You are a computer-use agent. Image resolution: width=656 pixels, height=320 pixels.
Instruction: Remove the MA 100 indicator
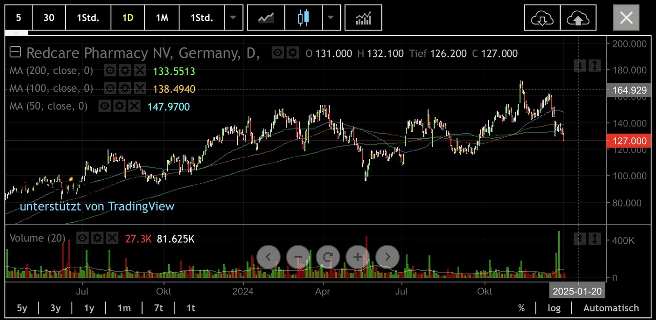point(139,89)
